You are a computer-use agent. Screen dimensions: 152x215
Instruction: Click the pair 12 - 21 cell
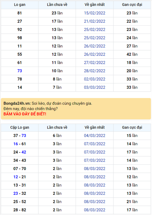20,177
